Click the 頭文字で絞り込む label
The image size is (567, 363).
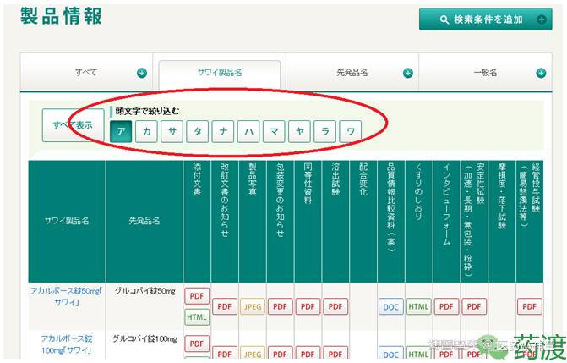point(147,111)
